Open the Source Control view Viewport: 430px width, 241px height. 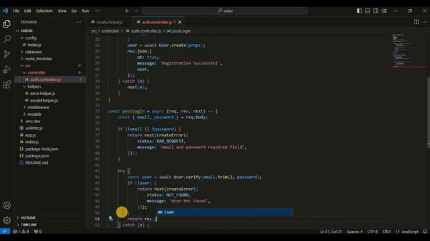(7, 54)
